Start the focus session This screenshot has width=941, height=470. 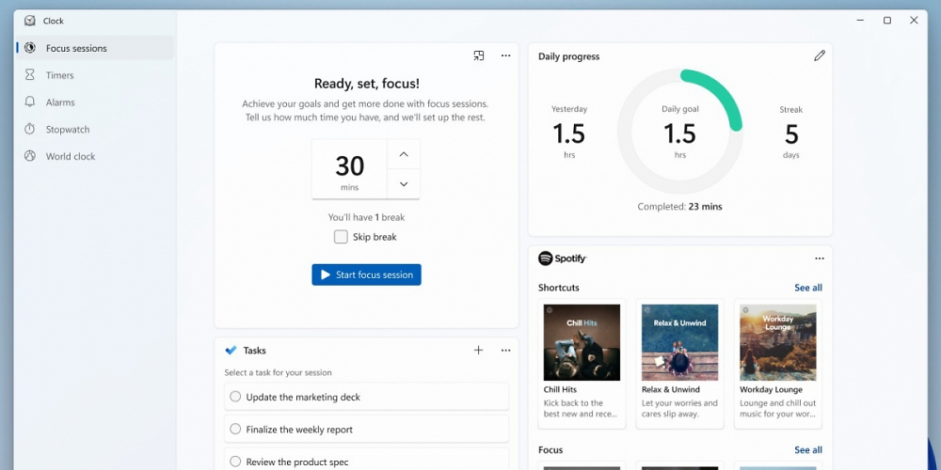366,274
